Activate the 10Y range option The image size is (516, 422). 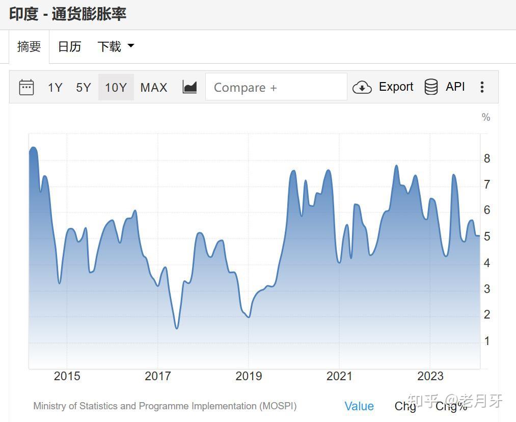(x=116, y=87)
